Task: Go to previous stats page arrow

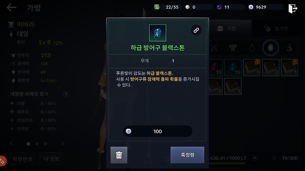Action: point(11,143)
